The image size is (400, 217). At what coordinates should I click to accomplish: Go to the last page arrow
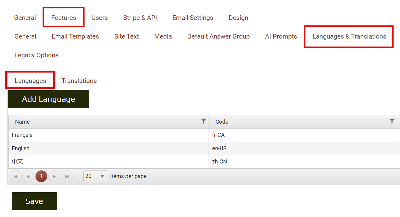coord(67,176)
